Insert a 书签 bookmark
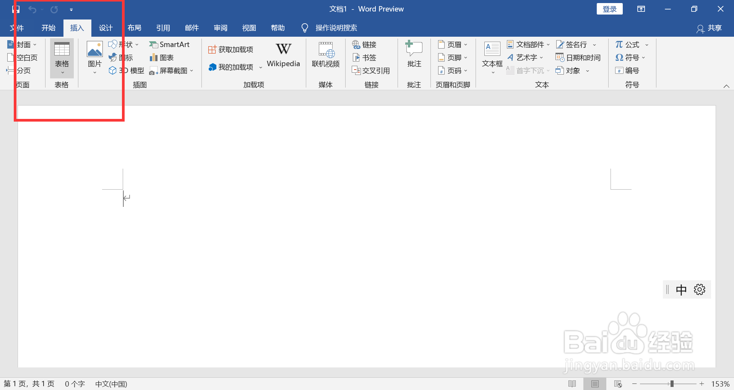 pos(364,57)
